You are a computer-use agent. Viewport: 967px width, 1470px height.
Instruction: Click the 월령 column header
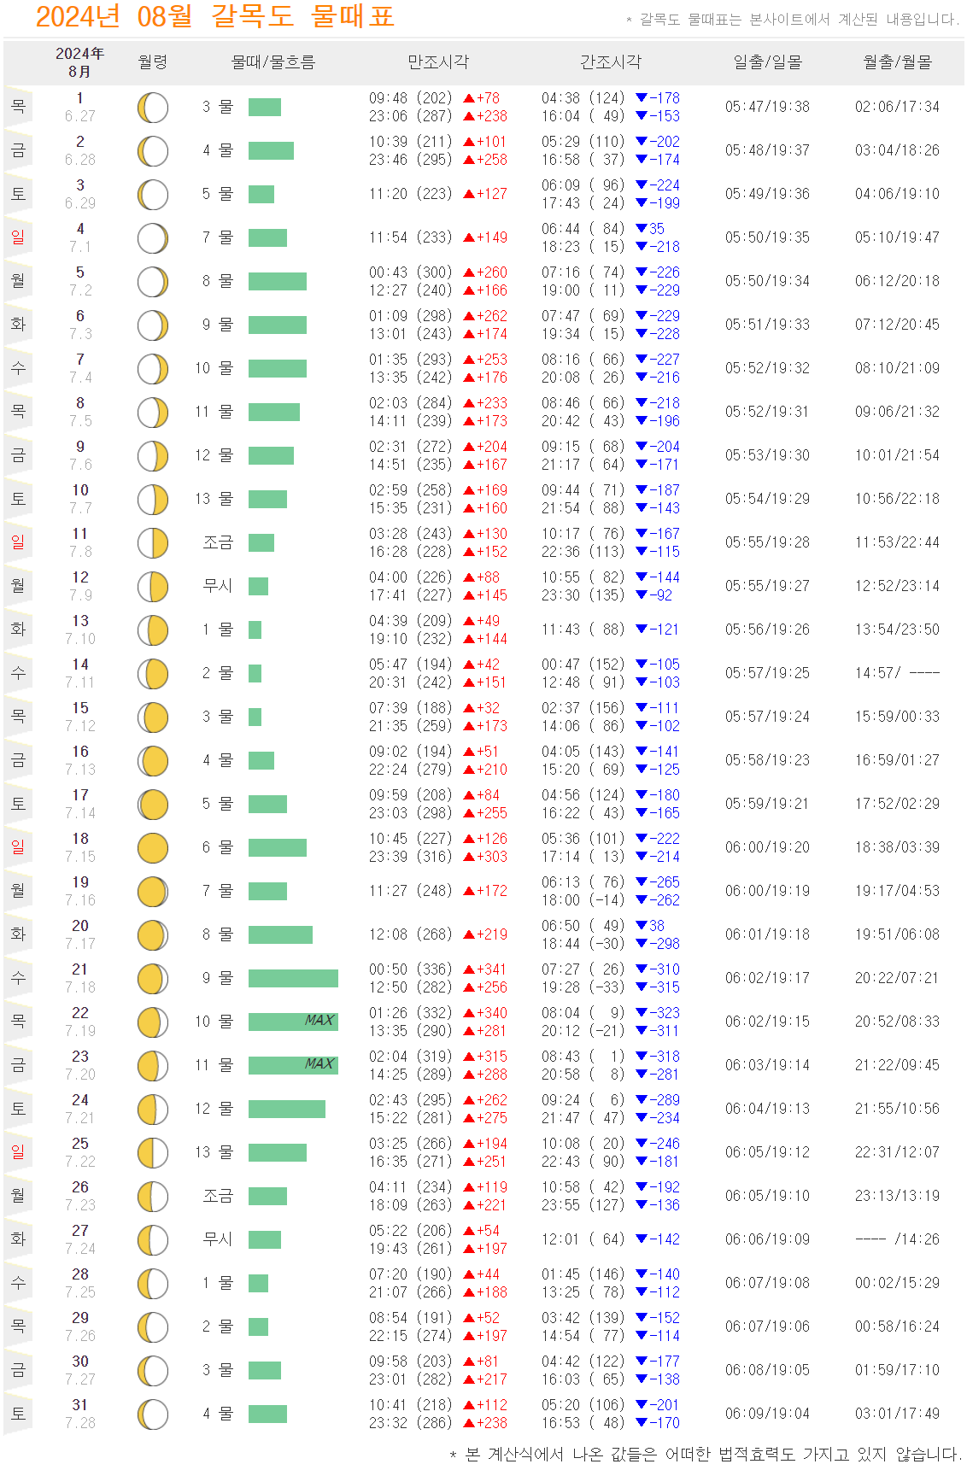pos(153,62)
